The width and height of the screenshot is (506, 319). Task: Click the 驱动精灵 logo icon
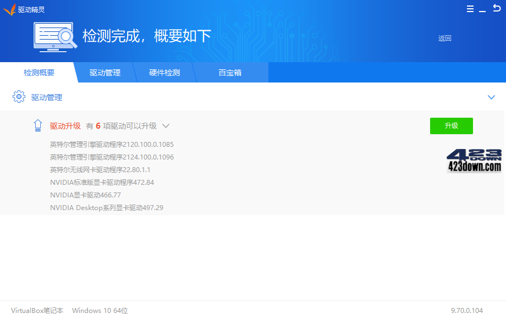tap(10, 9)
